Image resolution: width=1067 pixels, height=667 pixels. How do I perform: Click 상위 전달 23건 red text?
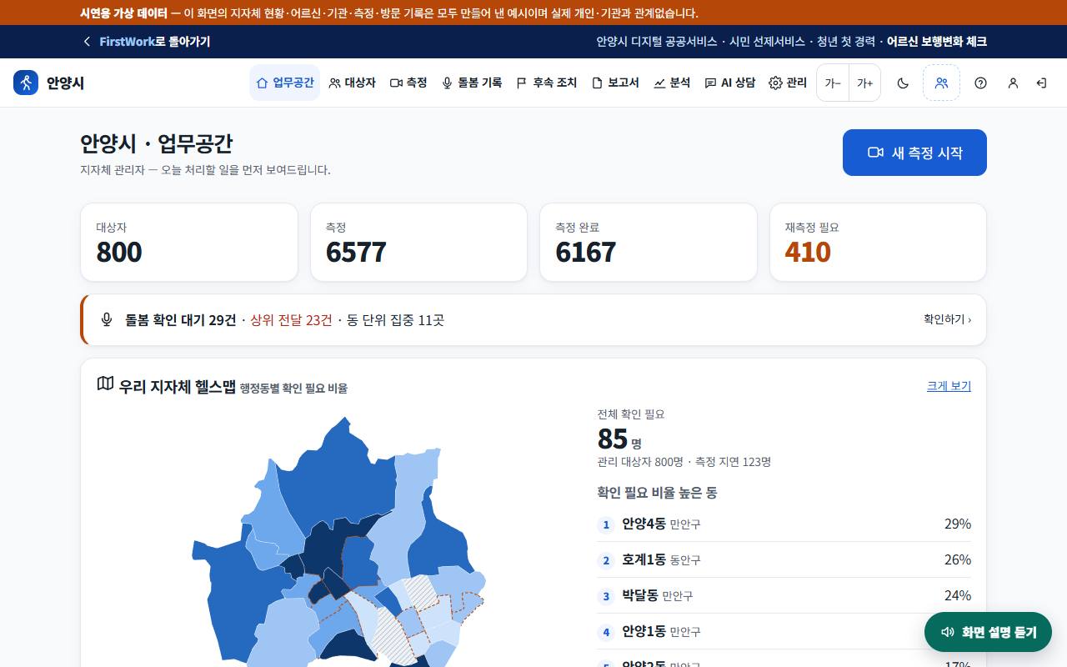coord(291,320)
